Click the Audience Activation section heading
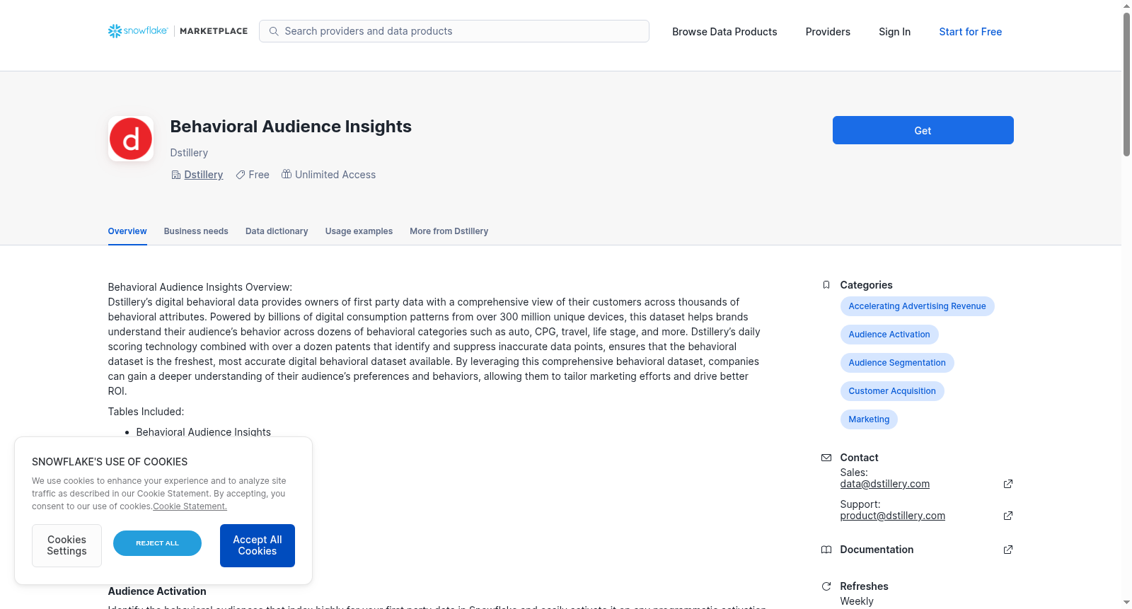1132x609 pixels. [157, 591]
